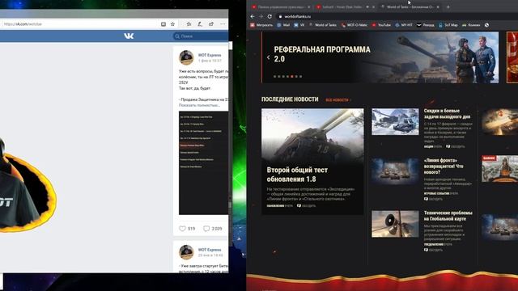Open the MY-HIT bookmark
The width and height of the screenshot is (518, 291).
click(x=404, y=25)
